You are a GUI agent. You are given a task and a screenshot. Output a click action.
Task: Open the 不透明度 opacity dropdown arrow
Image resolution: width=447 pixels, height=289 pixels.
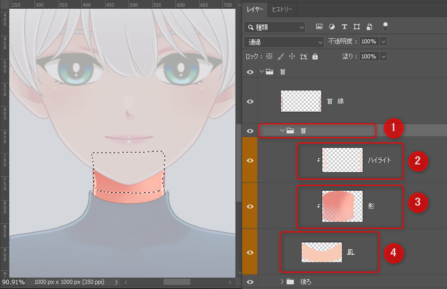pyautogui.click(x=383, y=41)
